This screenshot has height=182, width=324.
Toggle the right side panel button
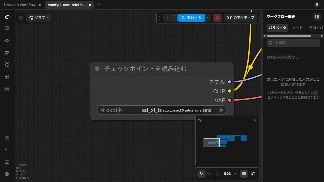click(317, 17)
